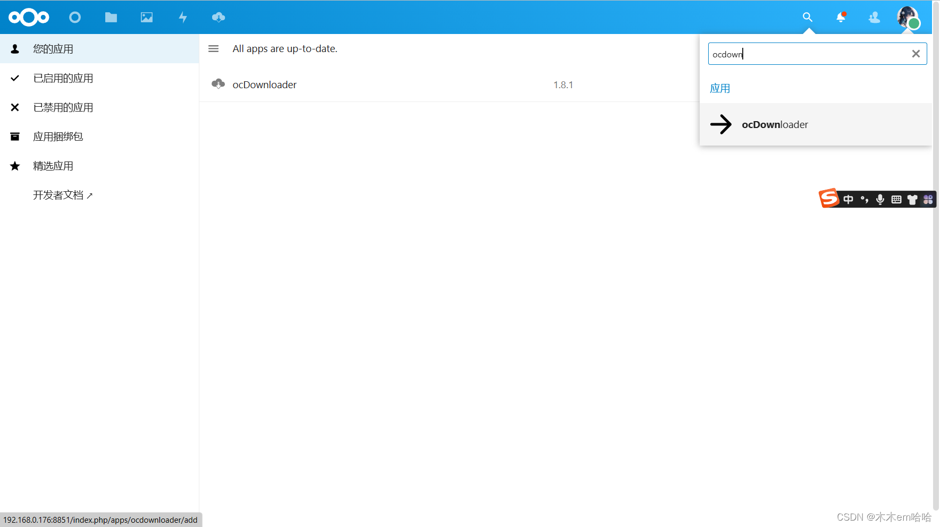Clear the search field text
This screenshot has height=527, width=940.
pos(916,54)
